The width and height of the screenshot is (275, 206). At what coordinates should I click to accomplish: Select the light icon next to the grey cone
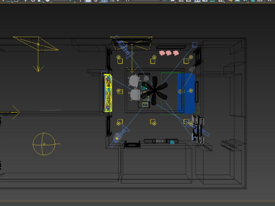[x=187, y=60]
